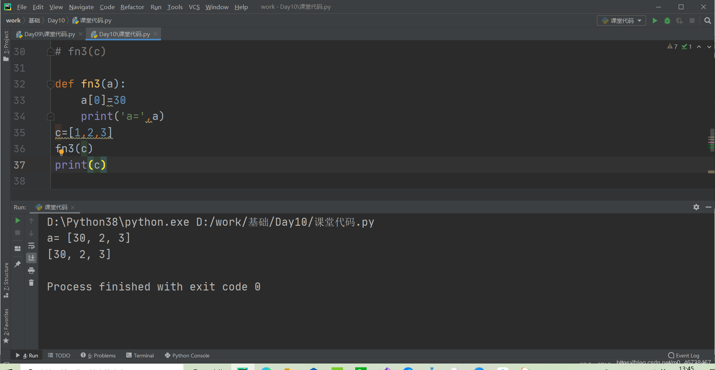Image resolution: width=715 pixels, height=370 pixels.
Task: Click the 基础 breadcrumb folder
Action: pyautogui.click(x=34, y=21)
